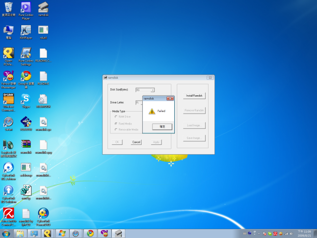Click the Save Image button
Screen dimensions: 317x238
pos(194,138)
